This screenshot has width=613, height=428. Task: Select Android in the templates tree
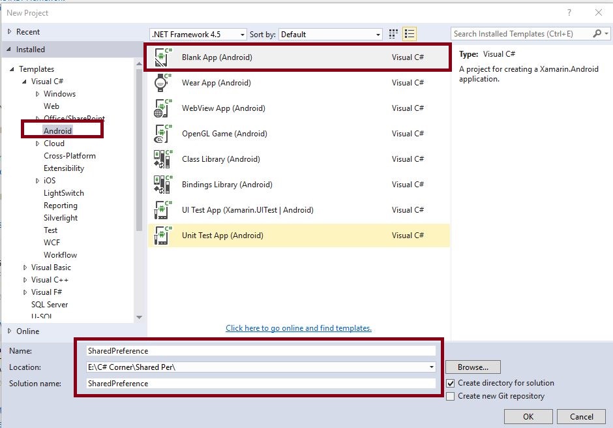pos(57,130)
